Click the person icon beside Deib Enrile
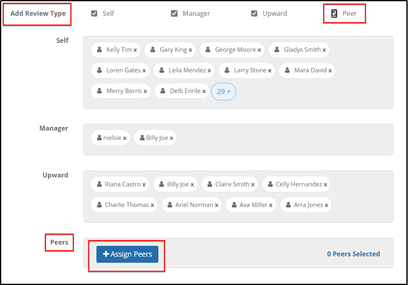 pyautogui.click(x=163, y=91)
